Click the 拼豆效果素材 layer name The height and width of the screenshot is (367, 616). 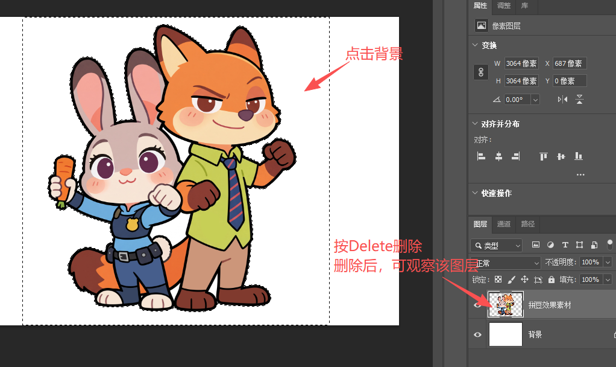[550, 305]
